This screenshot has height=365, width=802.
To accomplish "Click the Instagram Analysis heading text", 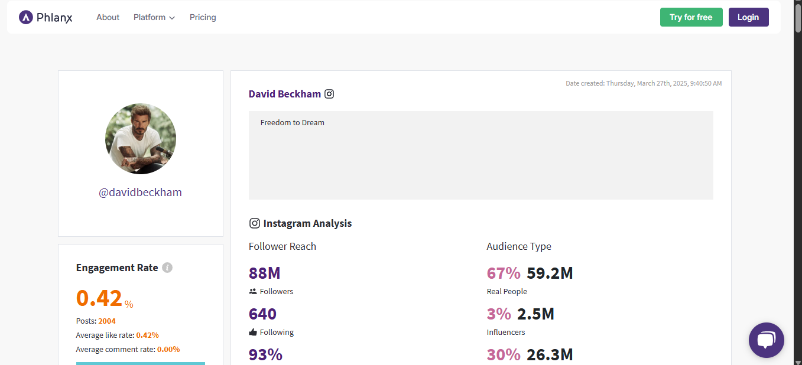I will 307,223.
